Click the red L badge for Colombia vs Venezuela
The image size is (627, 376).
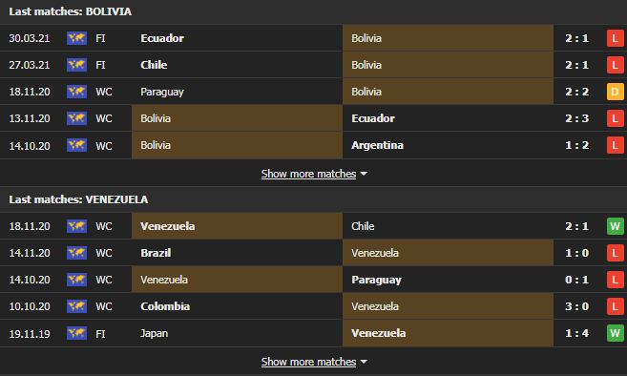tap(615, 306)
